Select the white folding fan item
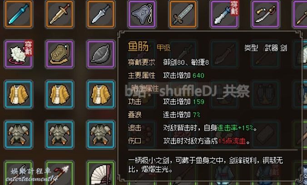 tap(101, 173)
